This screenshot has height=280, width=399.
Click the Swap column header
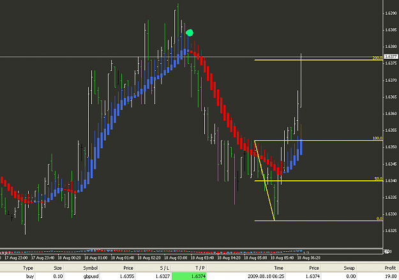pos(349,268)
